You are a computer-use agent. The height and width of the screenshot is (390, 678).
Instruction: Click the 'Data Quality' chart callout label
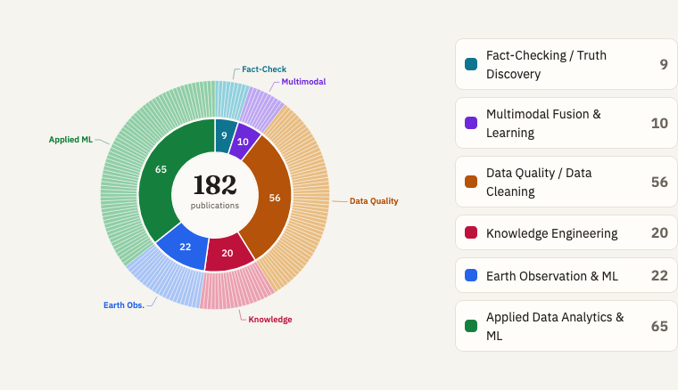(x=374, y=201)
